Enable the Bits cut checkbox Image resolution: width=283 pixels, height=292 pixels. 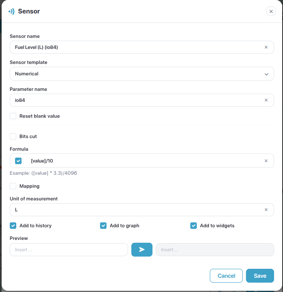tap(13, 136)
